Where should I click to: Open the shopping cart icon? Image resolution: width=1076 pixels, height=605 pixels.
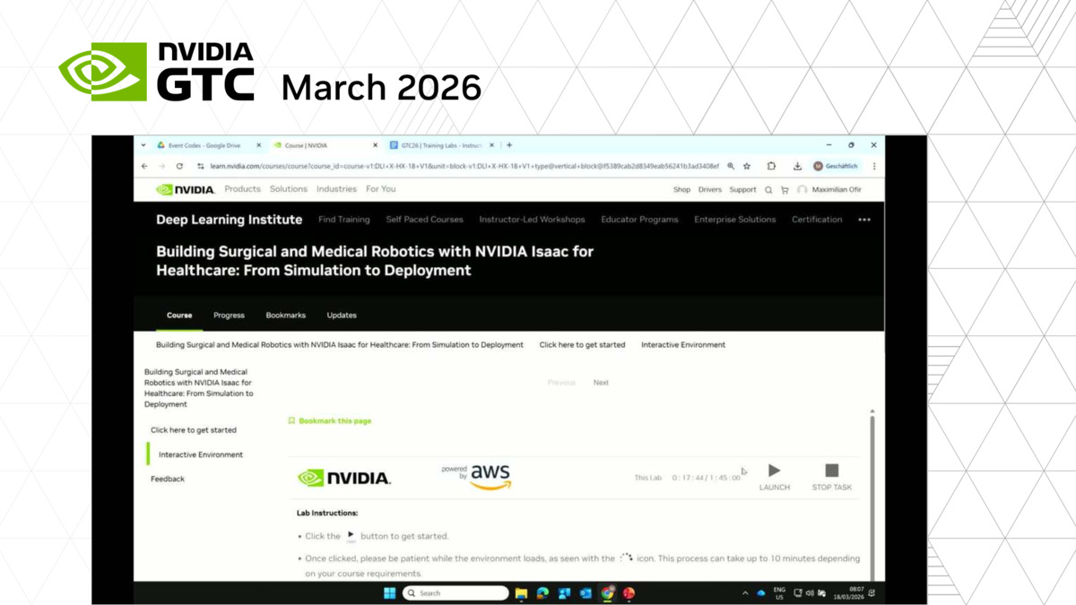[x=785, y=190]
